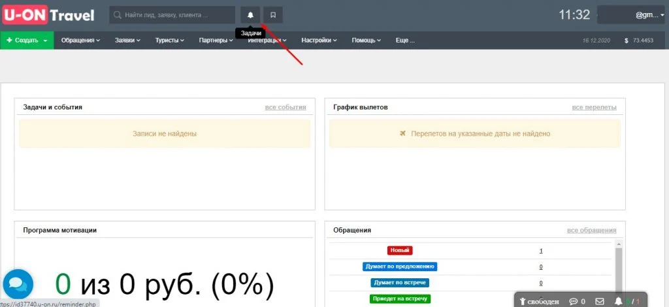Click the свободен status indicator

tap(539, 302)
